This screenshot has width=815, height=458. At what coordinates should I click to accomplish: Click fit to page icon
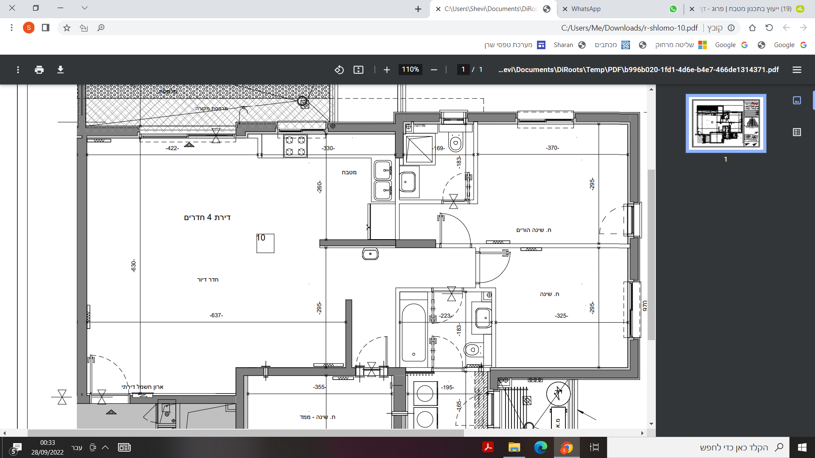[x=358, y=70]
